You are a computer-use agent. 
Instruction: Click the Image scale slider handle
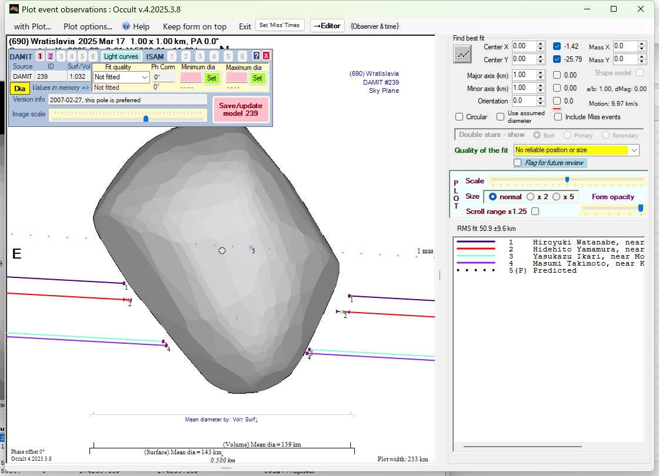tap(146, 119)
